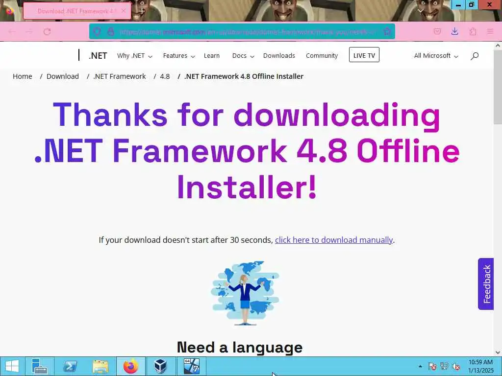Click the page vertical scrollbar thumb

click(x=498, y=86)
